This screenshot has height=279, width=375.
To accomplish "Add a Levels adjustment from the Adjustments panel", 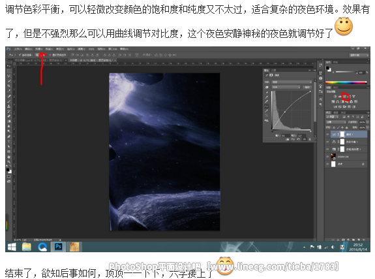I will (x=340, y=96).
